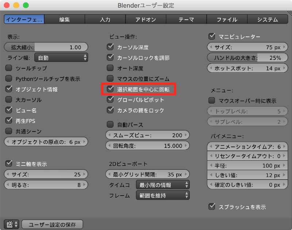Screen dimensions: 292x230
Task: Open the フレーム dropdown 範囲を維持
Action: 162,195
